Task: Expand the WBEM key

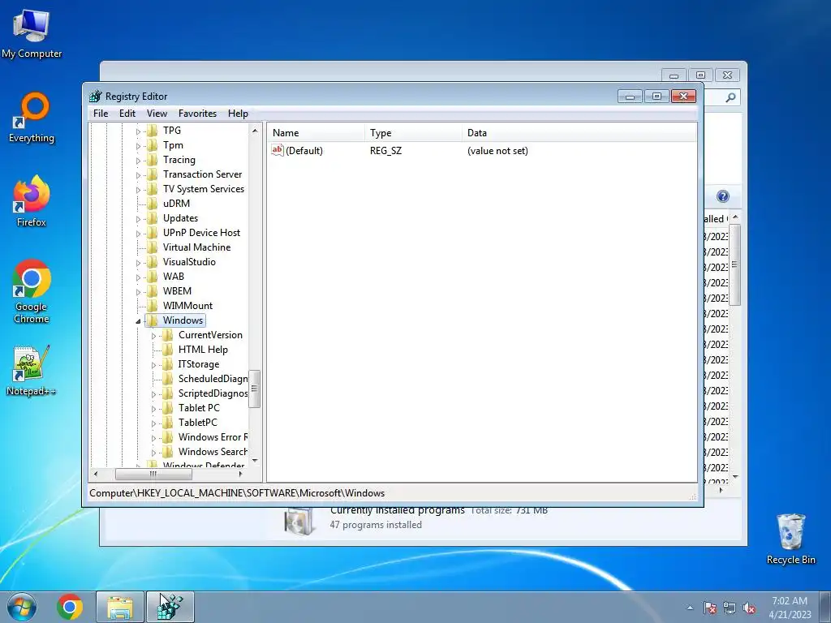Action: [x=138, y=291]
